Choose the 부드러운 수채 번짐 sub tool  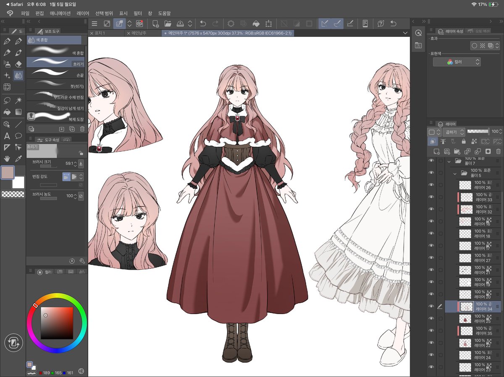point(56,95)
